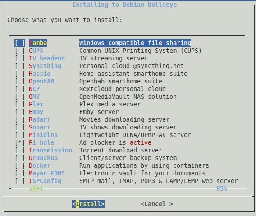Viewport: 256px width, 216px height.
Task: Toggle the Transmission checkbox
Action: (x=20, y=150)
